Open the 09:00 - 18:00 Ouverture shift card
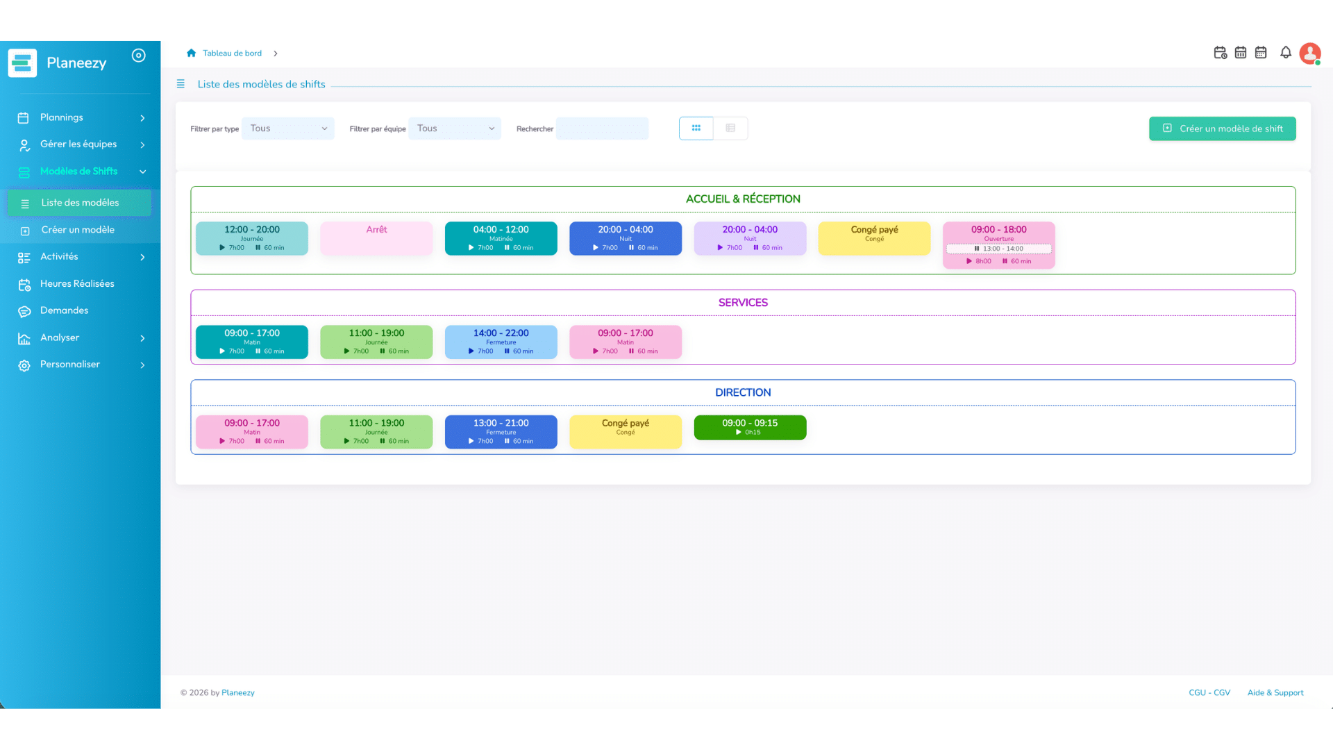The height and width of the screenshot is (750, 1333). 998,245
